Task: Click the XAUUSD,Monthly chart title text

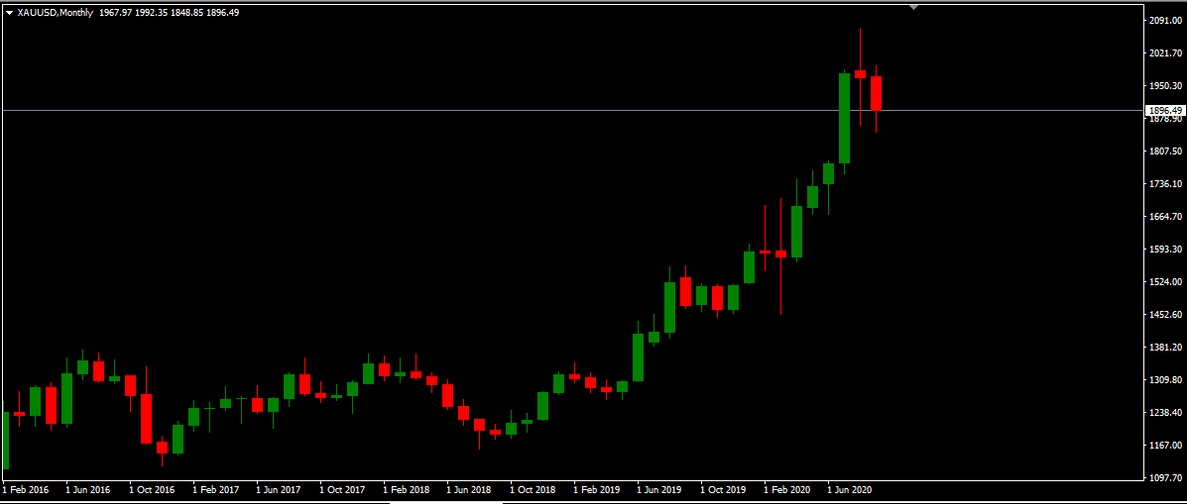Action: [50, 13]
